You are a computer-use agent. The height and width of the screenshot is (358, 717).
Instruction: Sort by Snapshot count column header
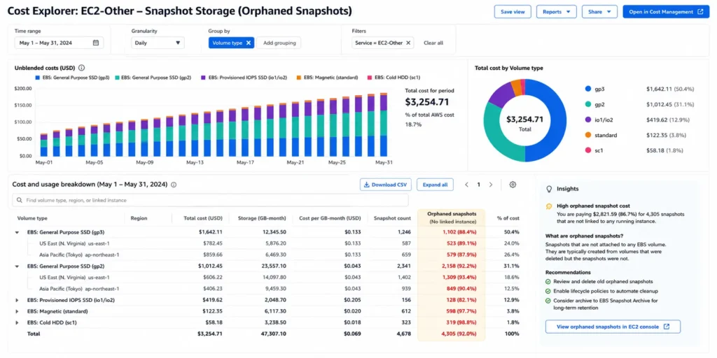coord(392,218)
